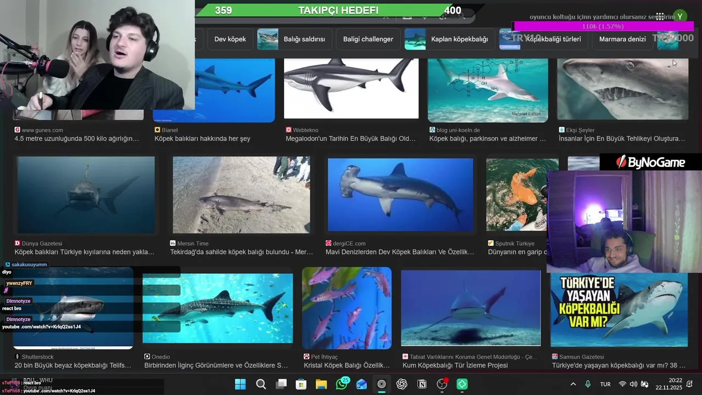Open the Google apps grid icon
Viewport: 702px width, 395px height.
[x=660, y=16]
